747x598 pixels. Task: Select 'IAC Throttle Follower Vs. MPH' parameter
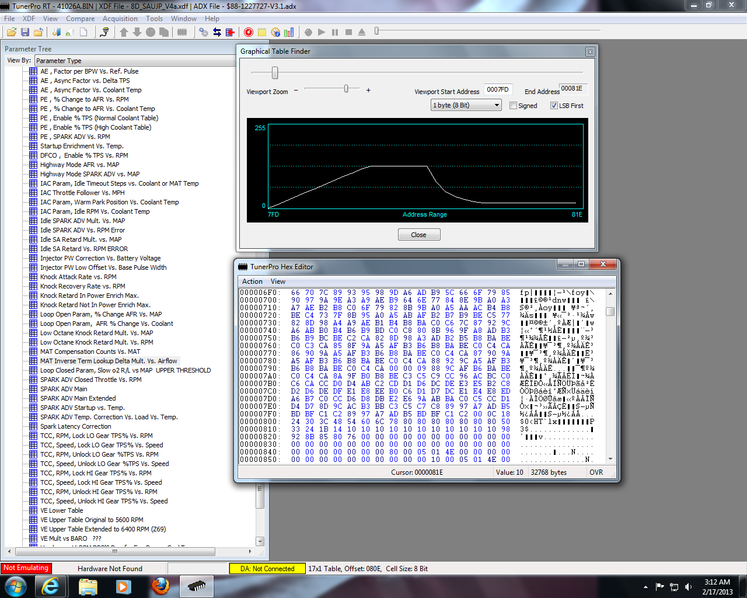point(82,193)
